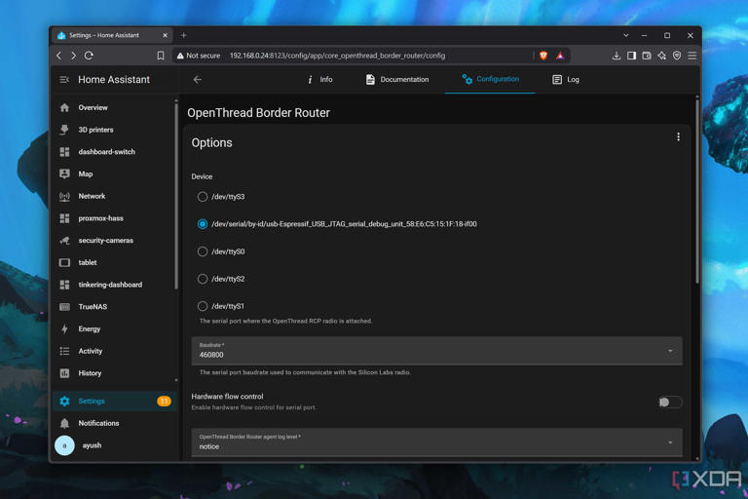This screenshot has height=499, width=748.
Task: Select the /dev/ttyS2 device radio button
Action: (203, 279)
